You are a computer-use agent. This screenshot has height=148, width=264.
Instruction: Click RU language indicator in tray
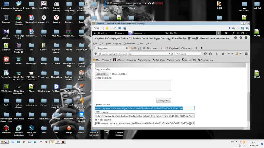pyautogui.click(x=232, y=142)
